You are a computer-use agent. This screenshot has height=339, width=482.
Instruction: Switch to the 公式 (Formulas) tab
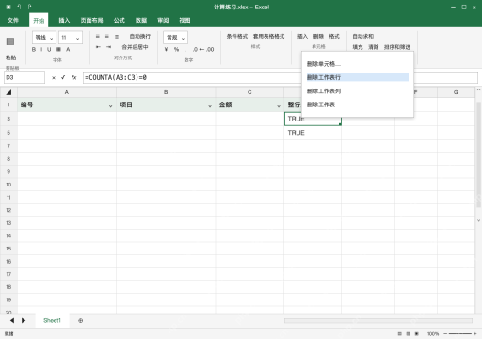click(x=120, y=20)
